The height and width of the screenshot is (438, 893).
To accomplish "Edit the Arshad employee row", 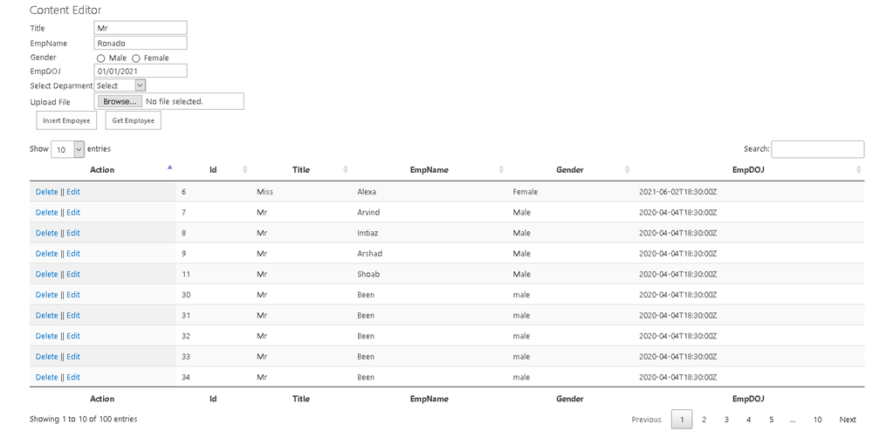I will coord(73,253).
